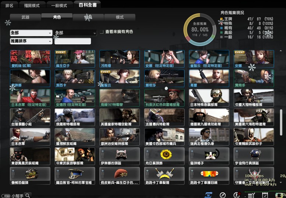Click the sunflower headgear icon
This screenshot has width=286, height=198.
point(166,154)
